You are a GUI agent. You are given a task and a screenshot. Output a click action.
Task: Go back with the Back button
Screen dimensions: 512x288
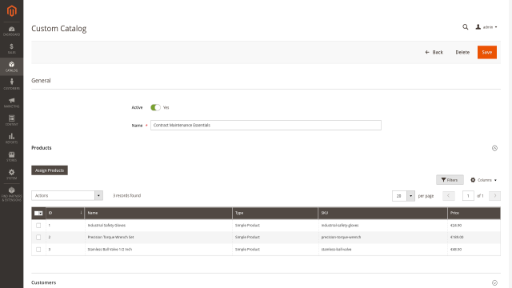434,52
